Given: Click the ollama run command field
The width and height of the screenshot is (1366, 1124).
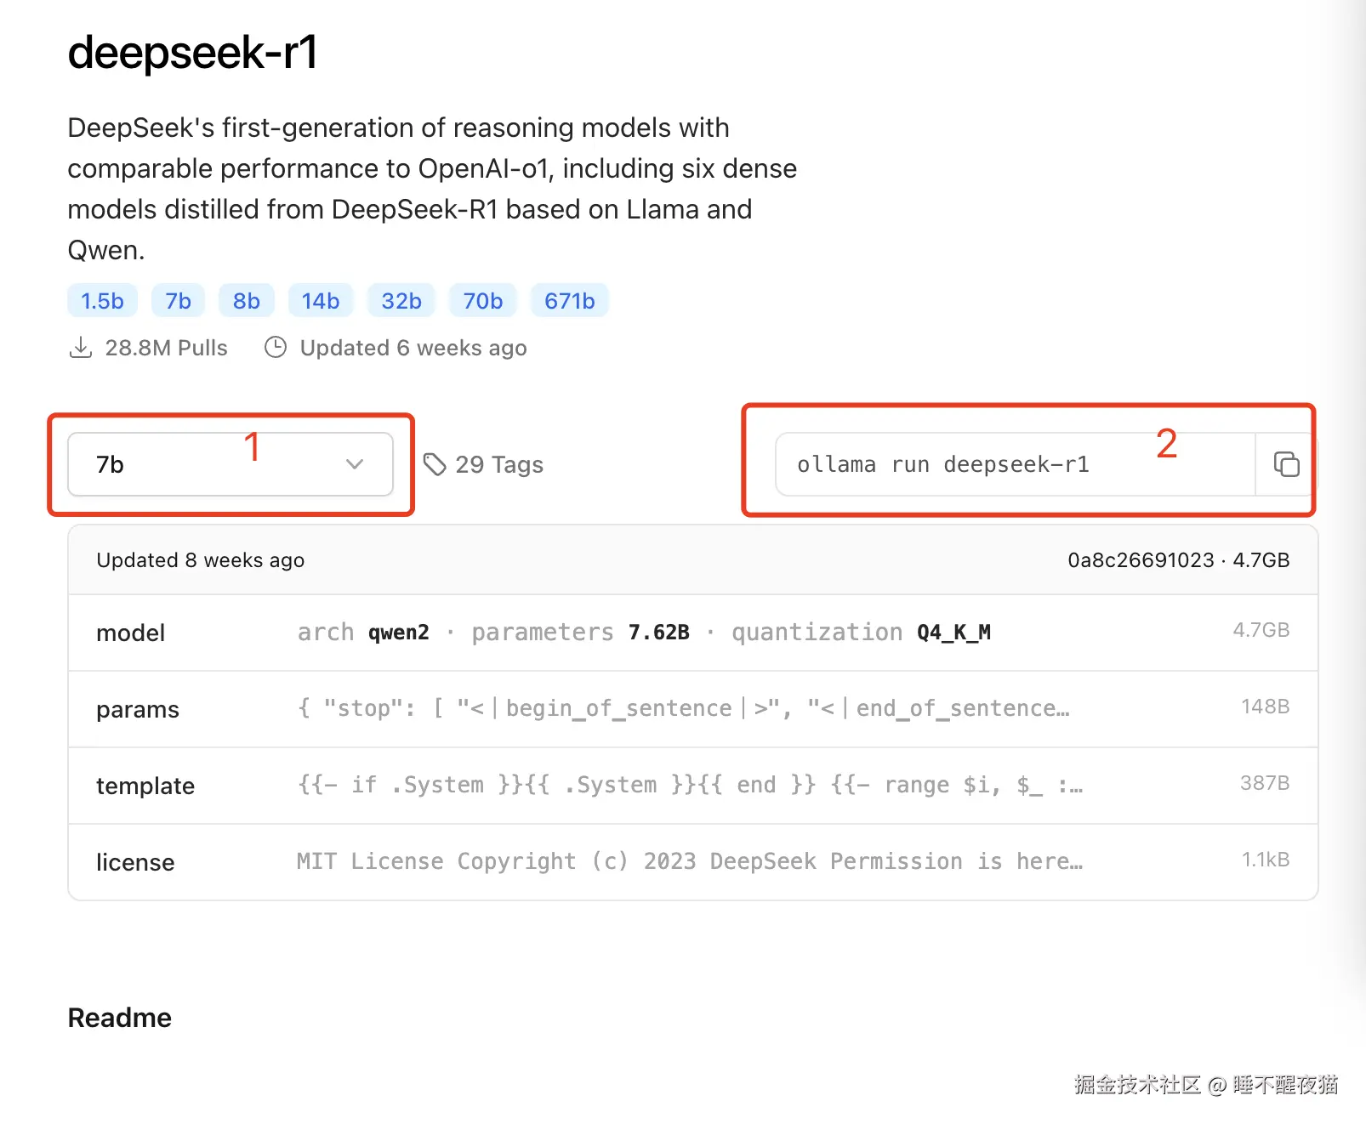Looking at the screenshot, I should click(1014, 464).
